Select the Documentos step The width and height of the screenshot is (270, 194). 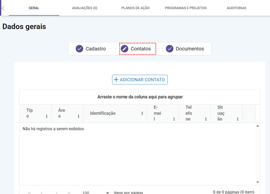tap(189, 49)
